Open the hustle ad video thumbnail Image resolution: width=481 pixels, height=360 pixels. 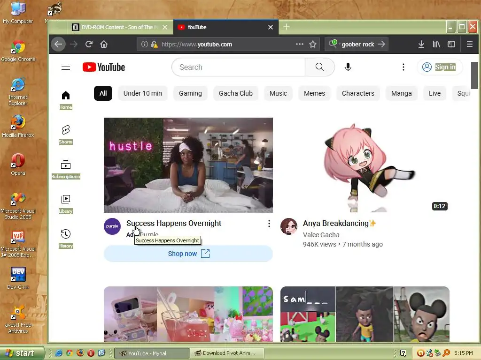[x=188, y=165]
